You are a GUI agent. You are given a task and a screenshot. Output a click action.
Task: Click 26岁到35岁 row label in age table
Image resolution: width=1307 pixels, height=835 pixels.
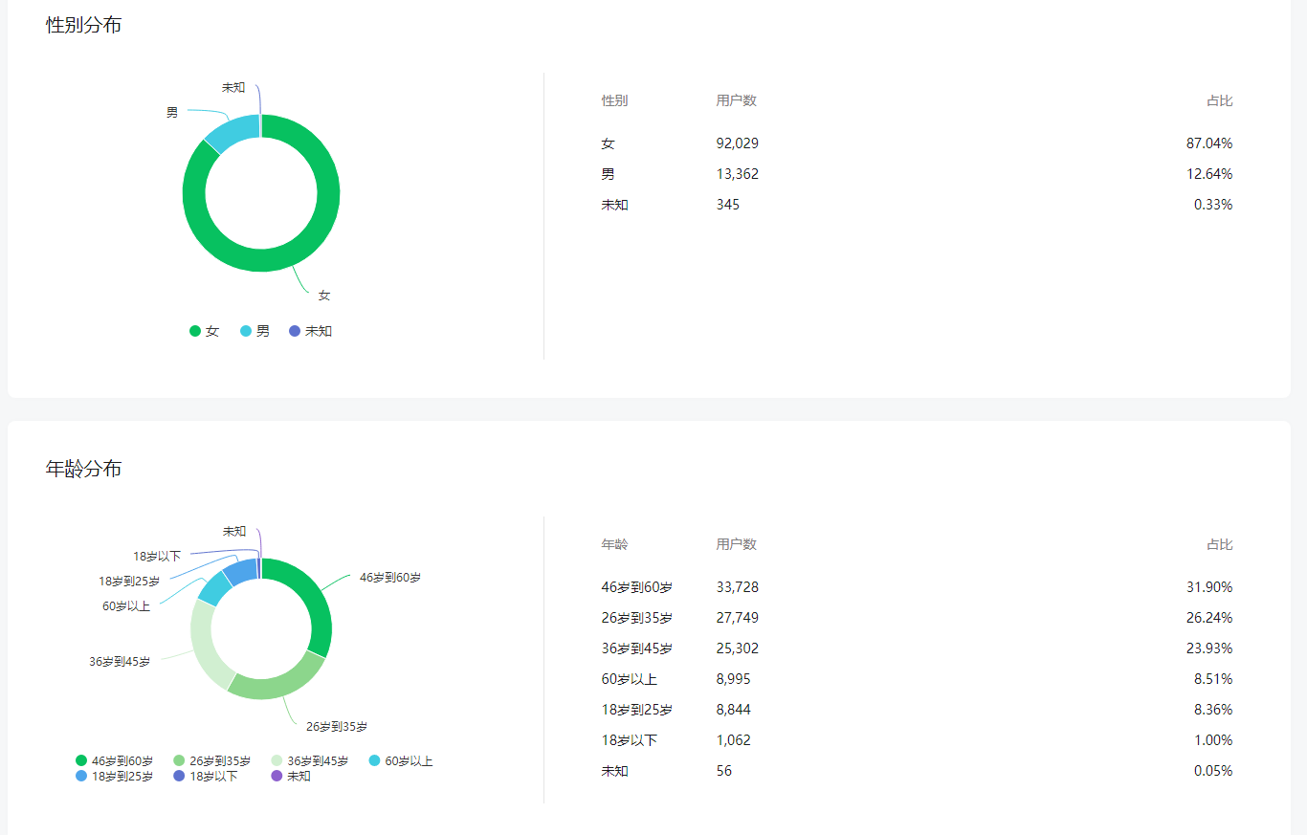pos(636,618)
